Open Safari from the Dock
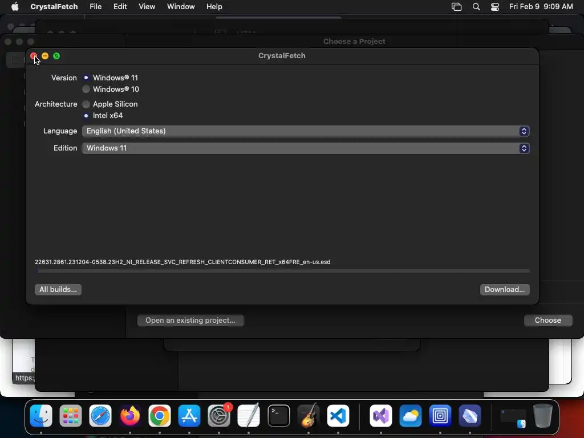 [100, 416]
